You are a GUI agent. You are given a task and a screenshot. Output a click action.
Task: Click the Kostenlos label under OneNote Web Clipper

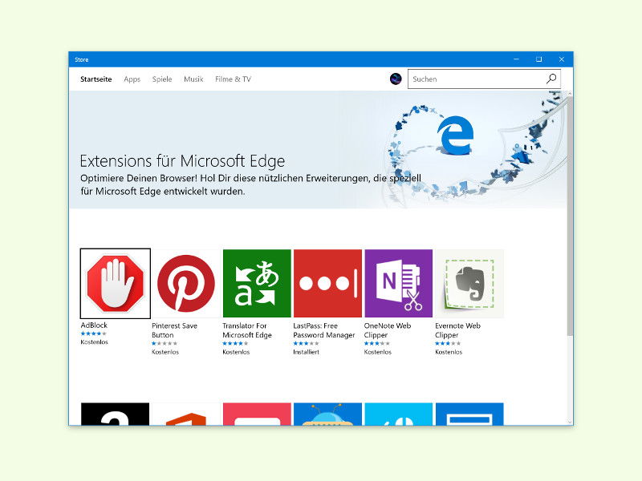(x=377, y=352)
